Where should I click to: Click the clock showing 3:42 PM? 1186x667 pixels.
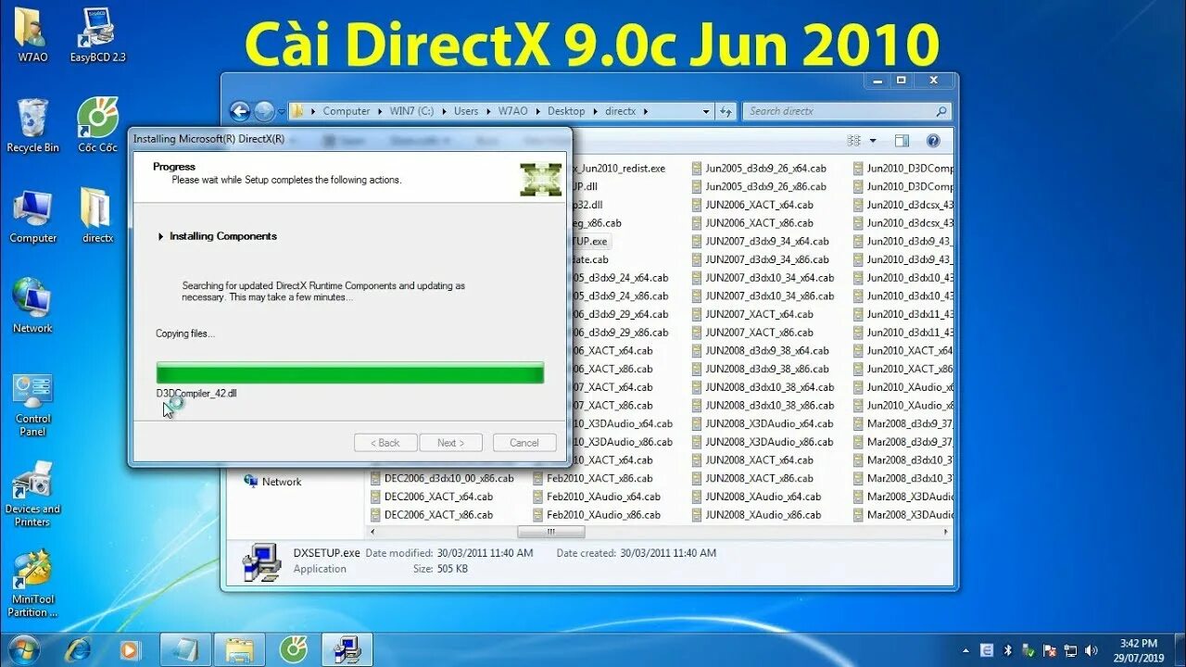point(1138,650)
